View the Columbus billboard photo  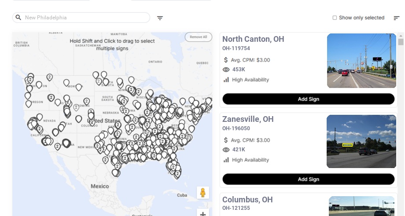pos(361,206)
